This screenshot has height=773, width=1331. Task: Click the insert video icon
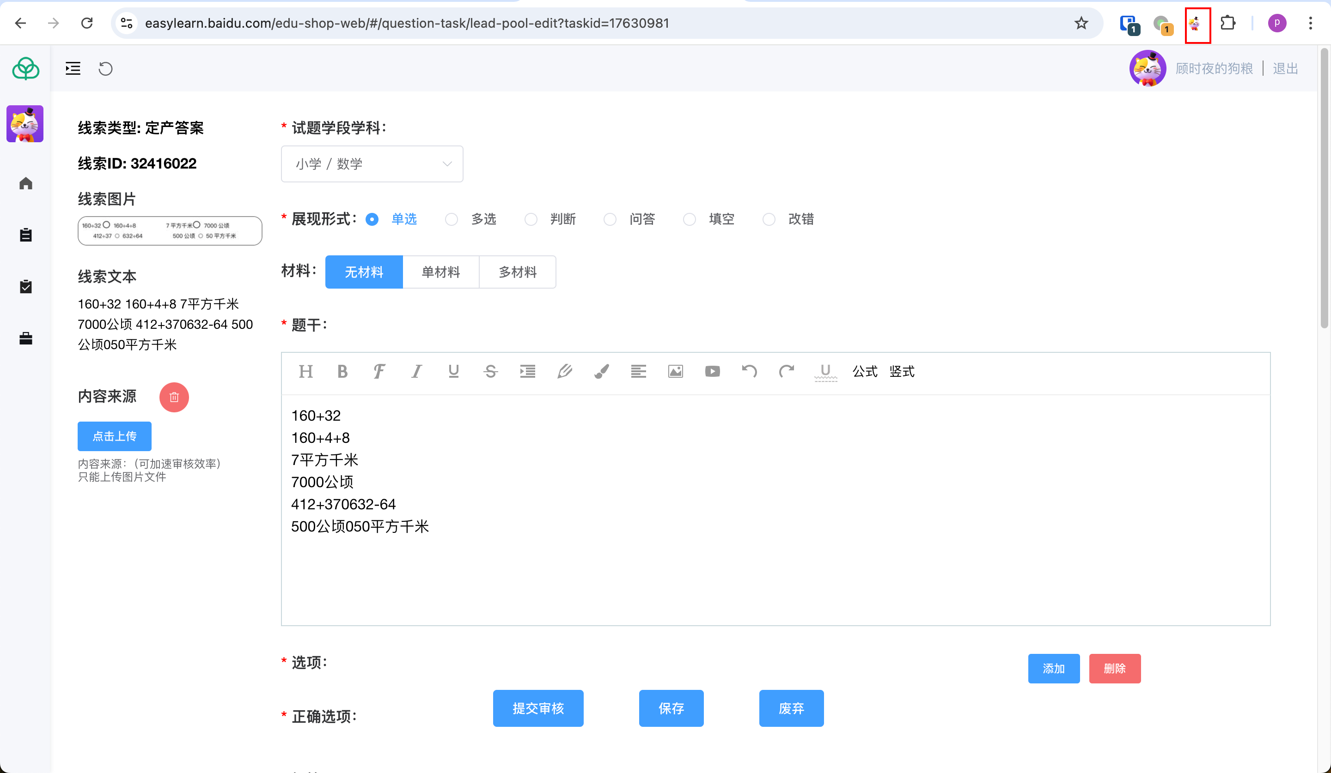coord(712,371)
